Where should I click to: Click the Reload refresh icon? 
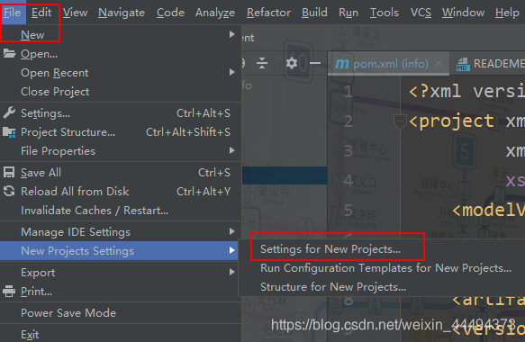tap(9, 191)
